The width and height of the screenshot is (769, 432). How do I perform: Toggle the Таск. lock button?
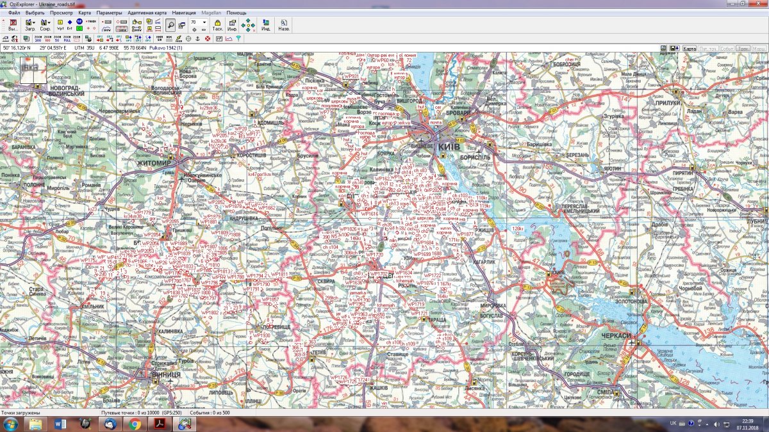pos(217,25)
